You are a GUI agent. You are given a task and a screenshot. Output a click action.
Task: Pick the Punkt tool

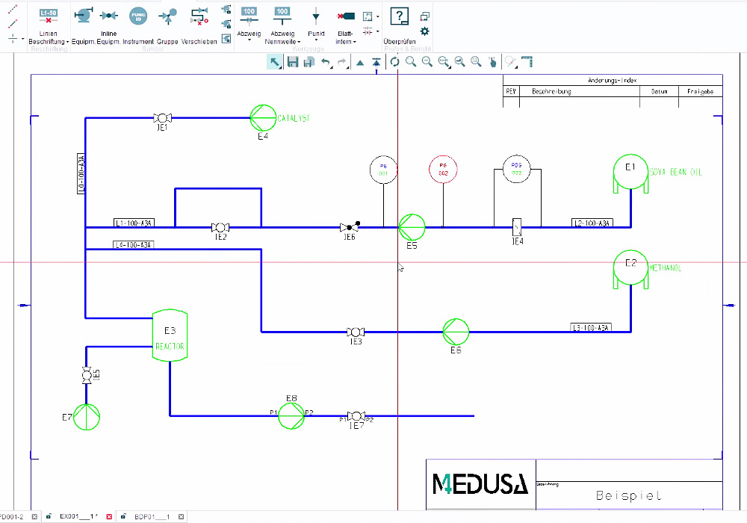pyautogui.click(x=316, y=24)
